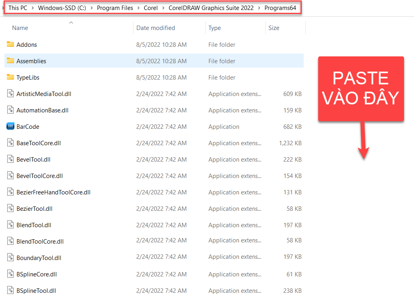Select BevelToolCore.dll file name

pyautogui.click(x=40, y=176)
